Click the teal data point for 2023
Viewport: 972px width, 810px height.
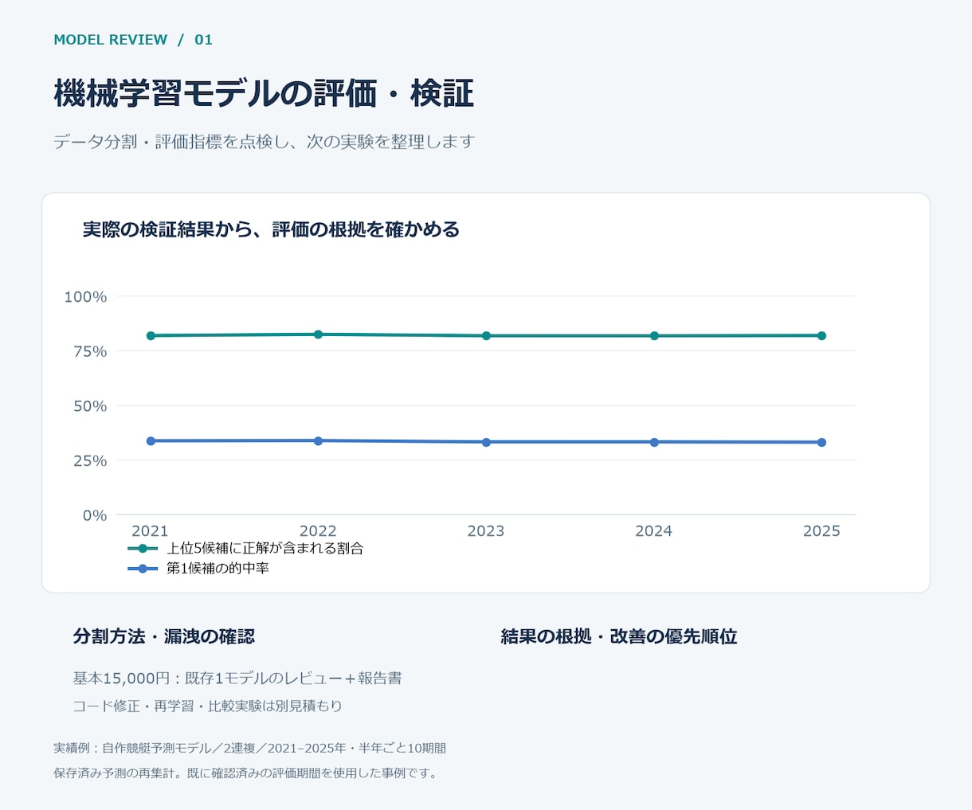tap(486, 336)
